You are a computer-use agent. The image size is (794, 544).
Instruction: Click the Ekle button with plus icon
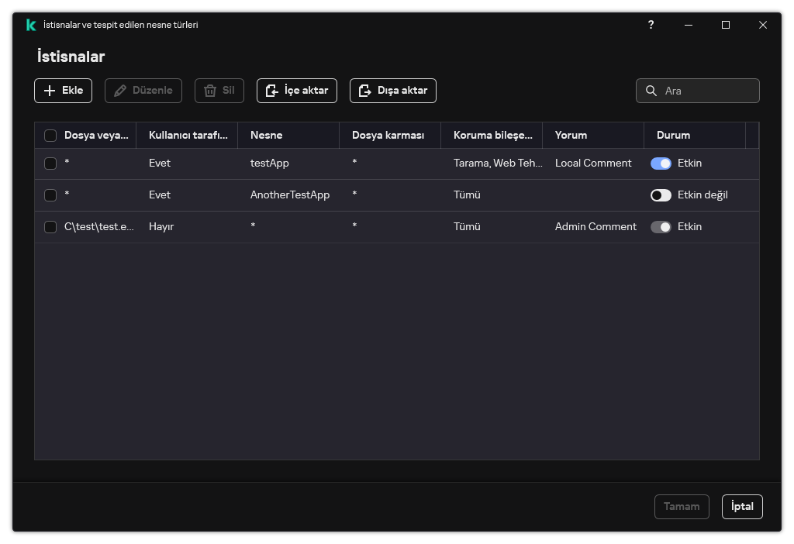pos(63,91)
